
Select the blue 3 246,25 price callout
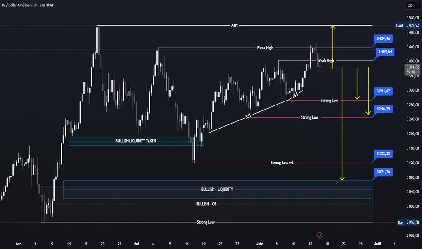(x=383, y=109)
